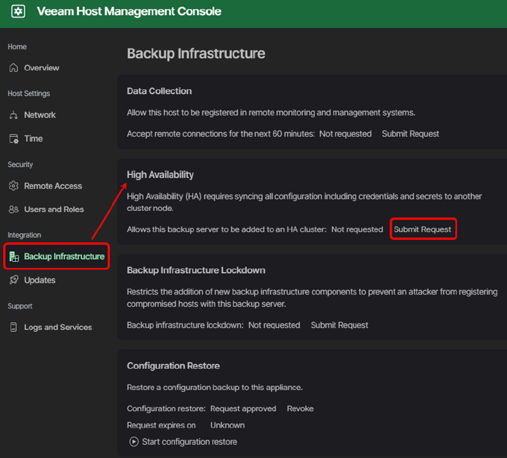The width and height of the screenshot is (507, 458).
Task: Click the Network icon in sidebar
Action: [14, 115]
